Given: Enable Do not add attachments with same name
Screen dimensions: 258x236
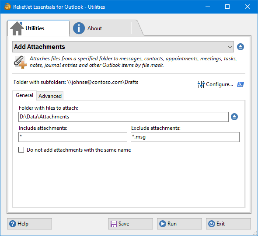Looking at the screenshot, I should 21,150.
